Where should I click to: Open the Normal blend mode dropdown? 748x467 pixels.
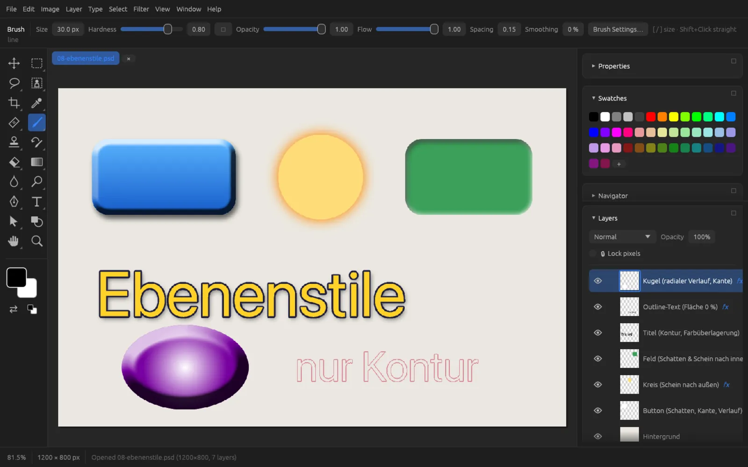[x=622, y=237]
